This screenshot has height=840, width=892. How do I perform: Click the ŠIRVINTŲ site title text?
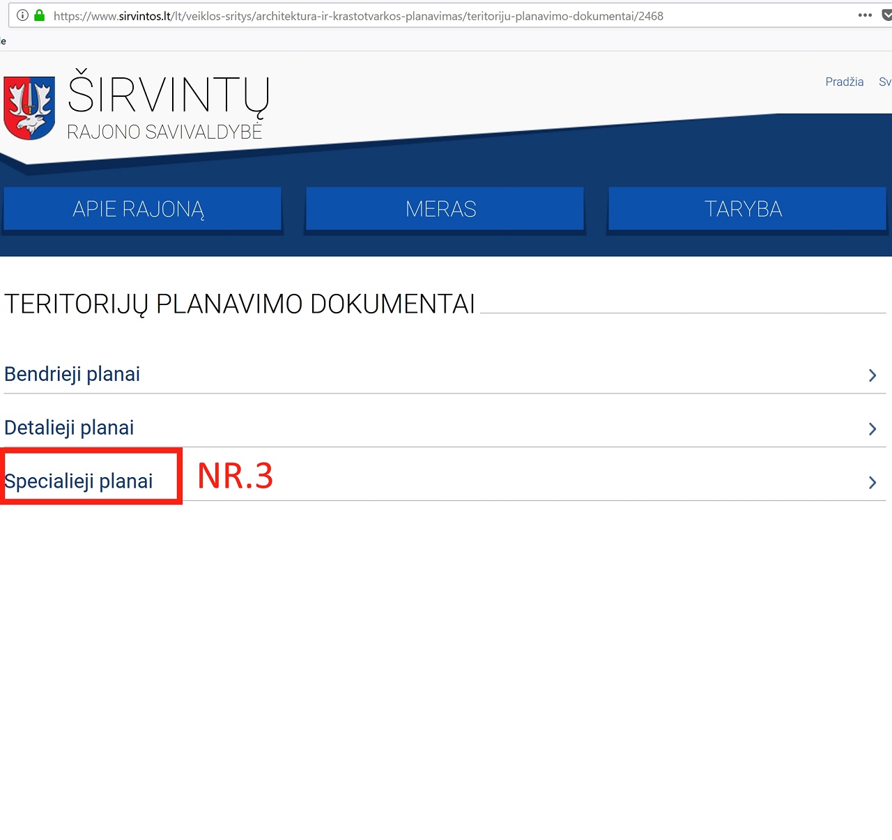169,95
